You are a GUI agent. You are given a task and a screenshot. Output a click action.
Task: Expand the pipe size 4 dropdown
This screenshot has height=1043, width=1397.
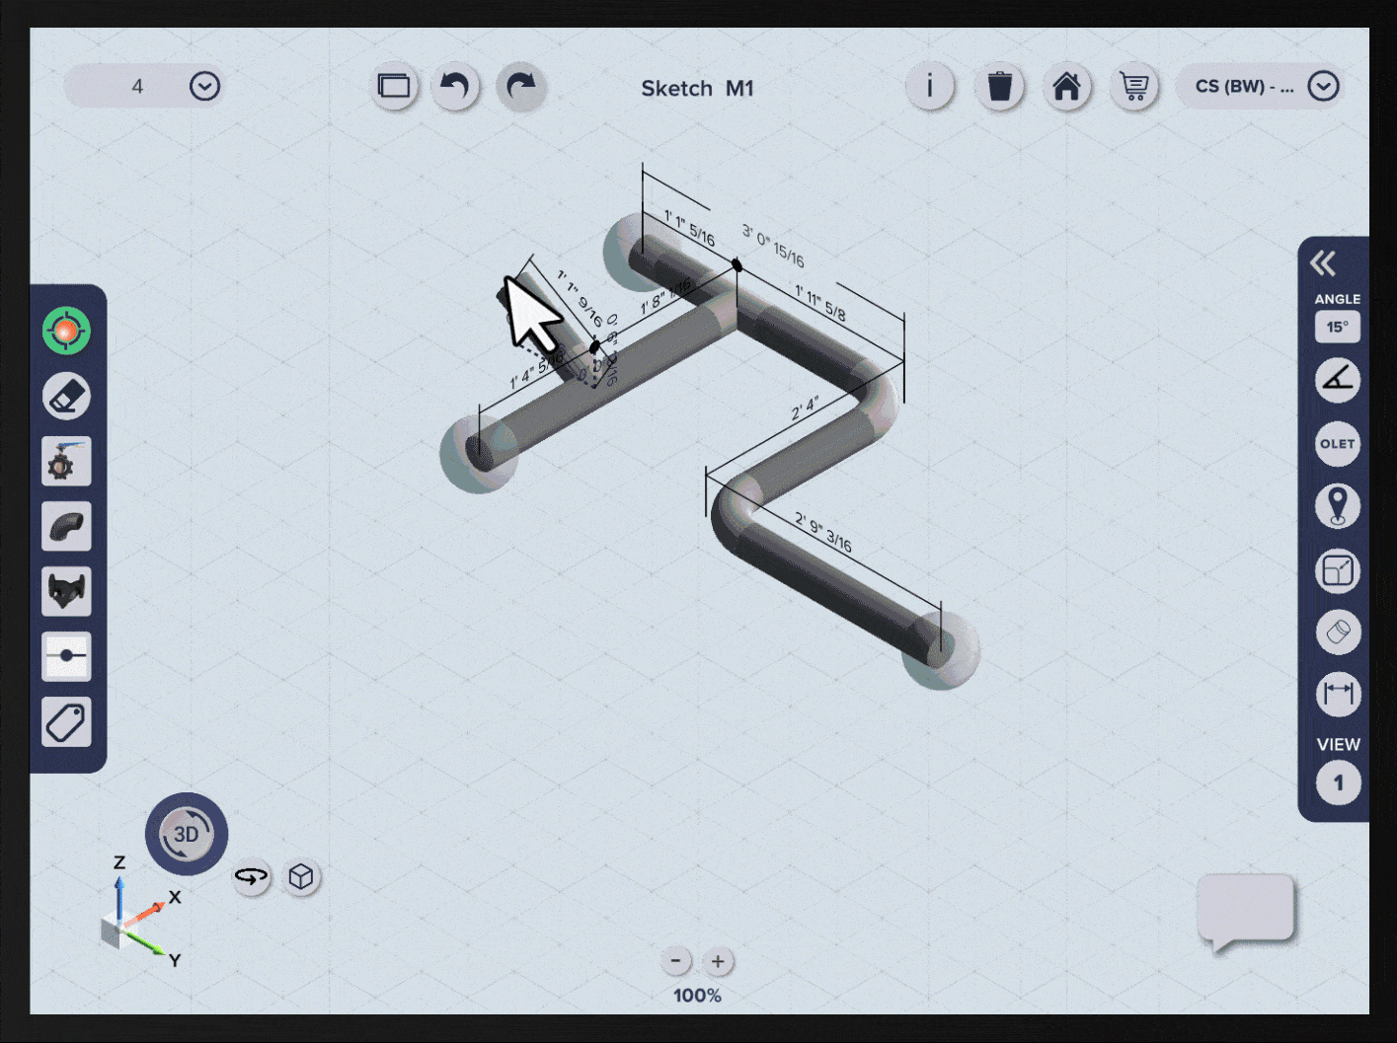(x=204, y=87)
